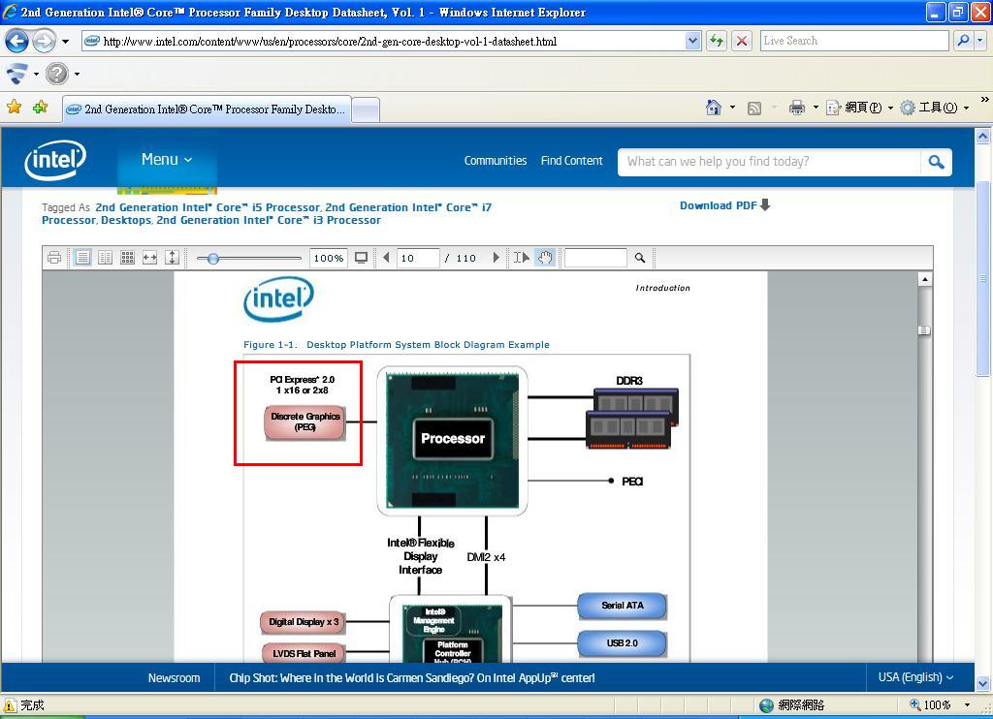Select the text selection cursor tool
Viewport: 993px width, 719px height.
(x=521, y=258)
